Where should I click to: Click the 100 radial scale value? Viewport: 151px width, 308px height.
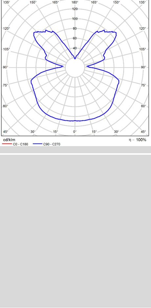(75, 19)
